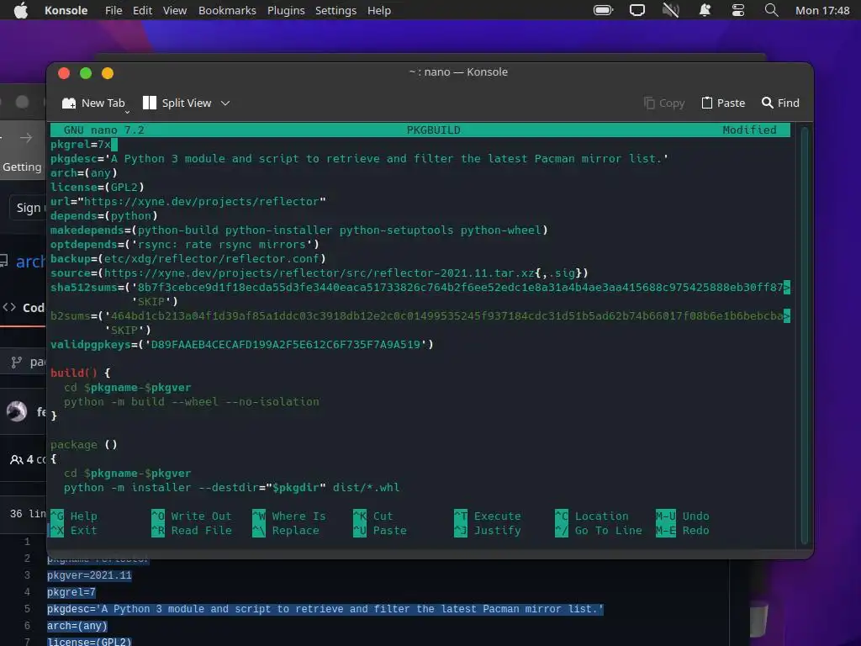This screenshot has width=861, height=646.
Task: Click the Copy toolbar button
Action: coord(664,103)
